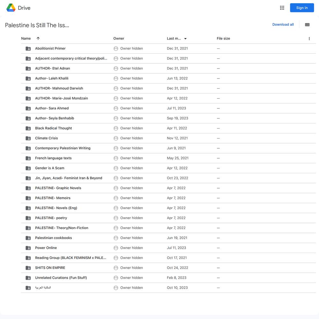Select the Gender is A Scam row

pyautogui.click(x=168, y=168)
